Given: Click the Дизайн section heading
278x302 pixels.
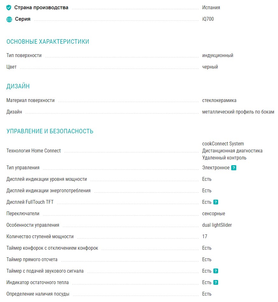Looking at the screenshot, I should 18,86.
